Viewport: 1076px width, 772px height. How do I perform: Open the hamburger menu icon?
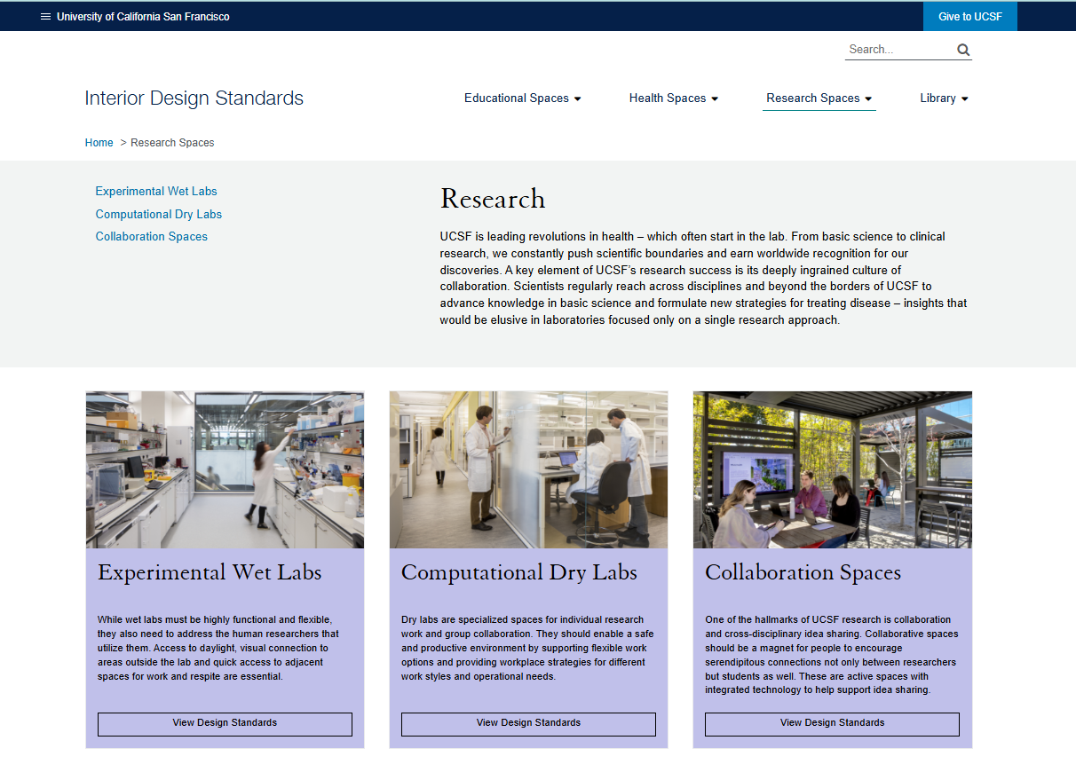pyautogui.click(x=46, y=17)
